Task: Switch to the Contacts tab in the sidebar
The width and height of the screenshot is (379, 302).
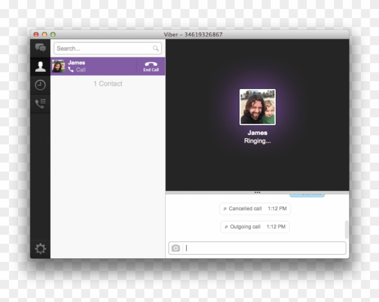Action: (x=40, y=66)
